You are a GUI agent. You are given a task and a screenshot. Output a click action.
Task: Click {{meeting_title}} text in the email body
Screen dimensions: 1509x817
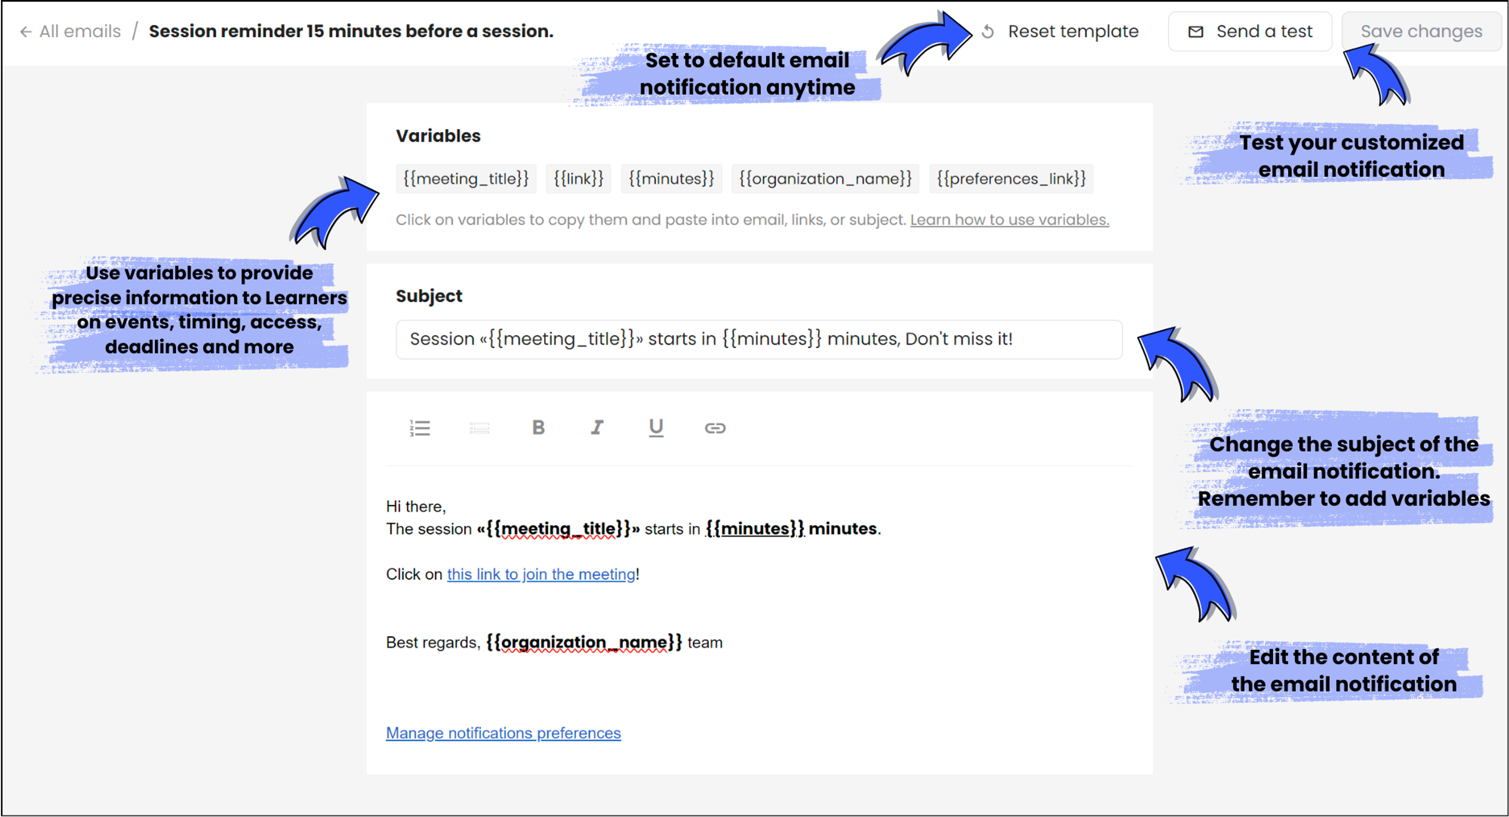click(559, 529)
